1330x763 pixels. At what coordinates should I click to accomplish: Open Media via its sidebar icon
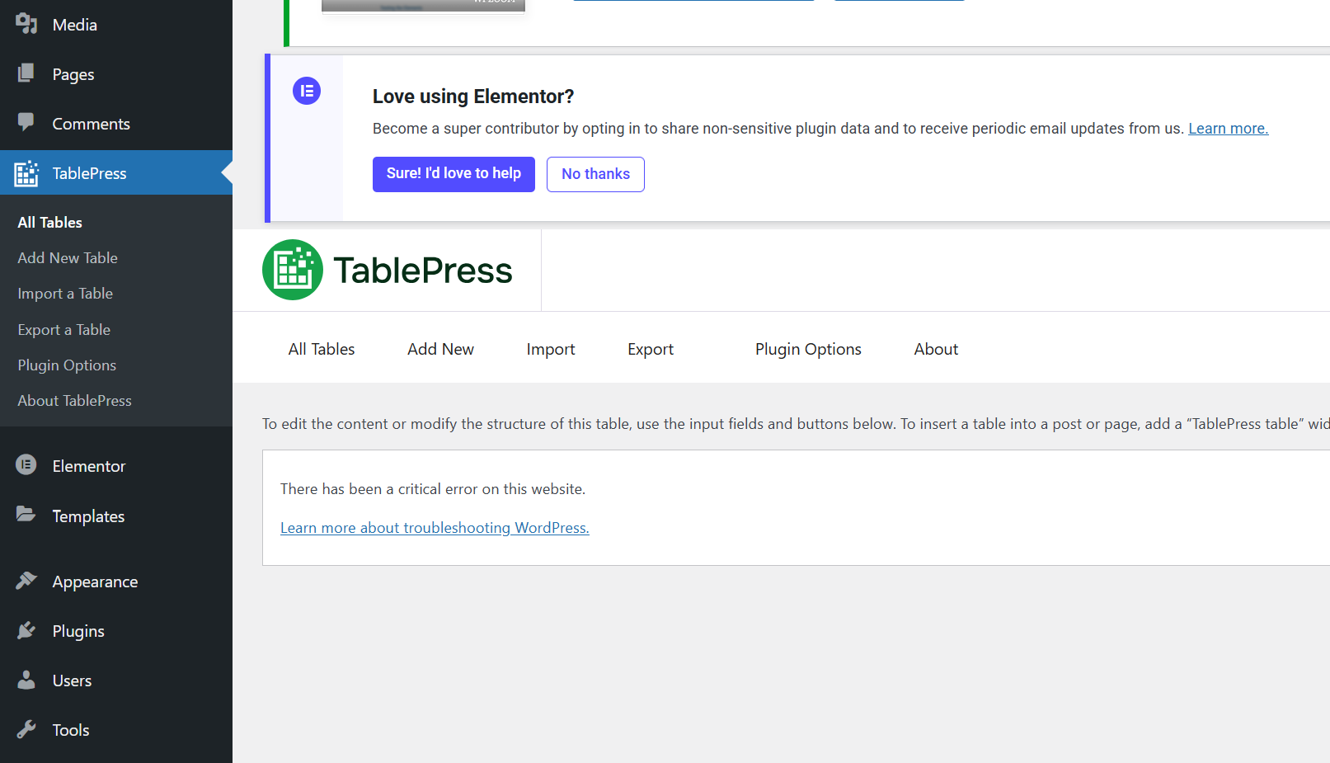click(26, 24)
